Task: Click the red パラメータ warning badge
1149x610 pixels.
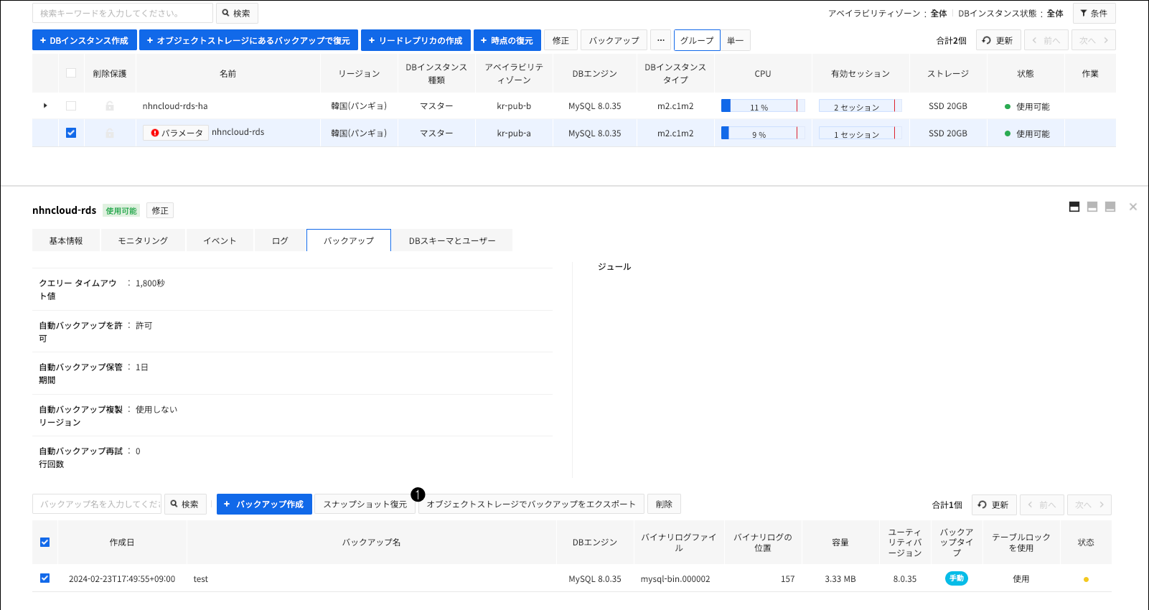Action: 176,133
